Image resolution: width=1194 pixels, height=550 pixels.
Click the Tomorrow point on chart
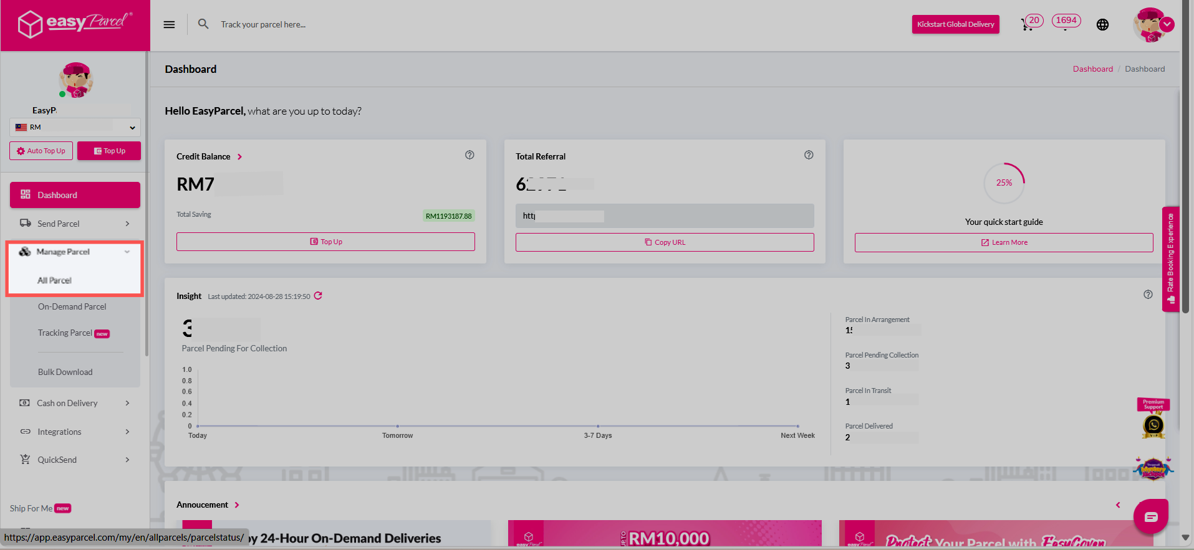pyautogui.click(x=397, y=426)
